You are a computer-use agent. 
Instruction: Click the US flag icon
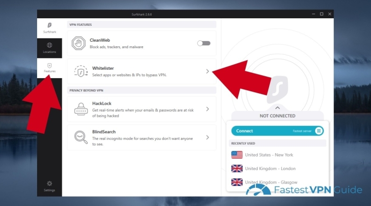coord(237,155)
